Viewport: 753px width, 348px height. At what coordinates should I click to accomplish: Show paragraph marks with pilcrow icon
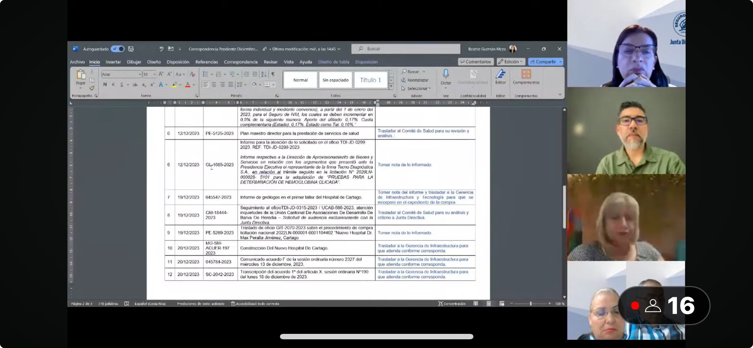[x=273, y=74]
